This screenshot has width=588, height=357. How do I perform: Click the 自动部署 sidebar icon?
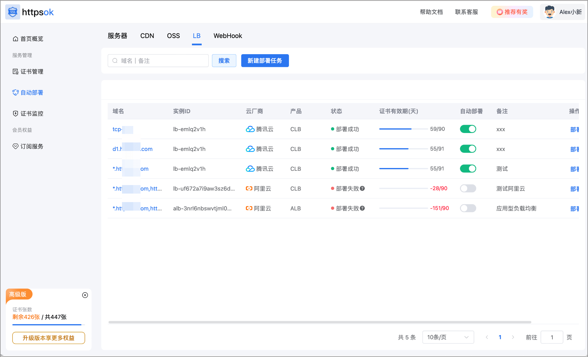point(15,93)
